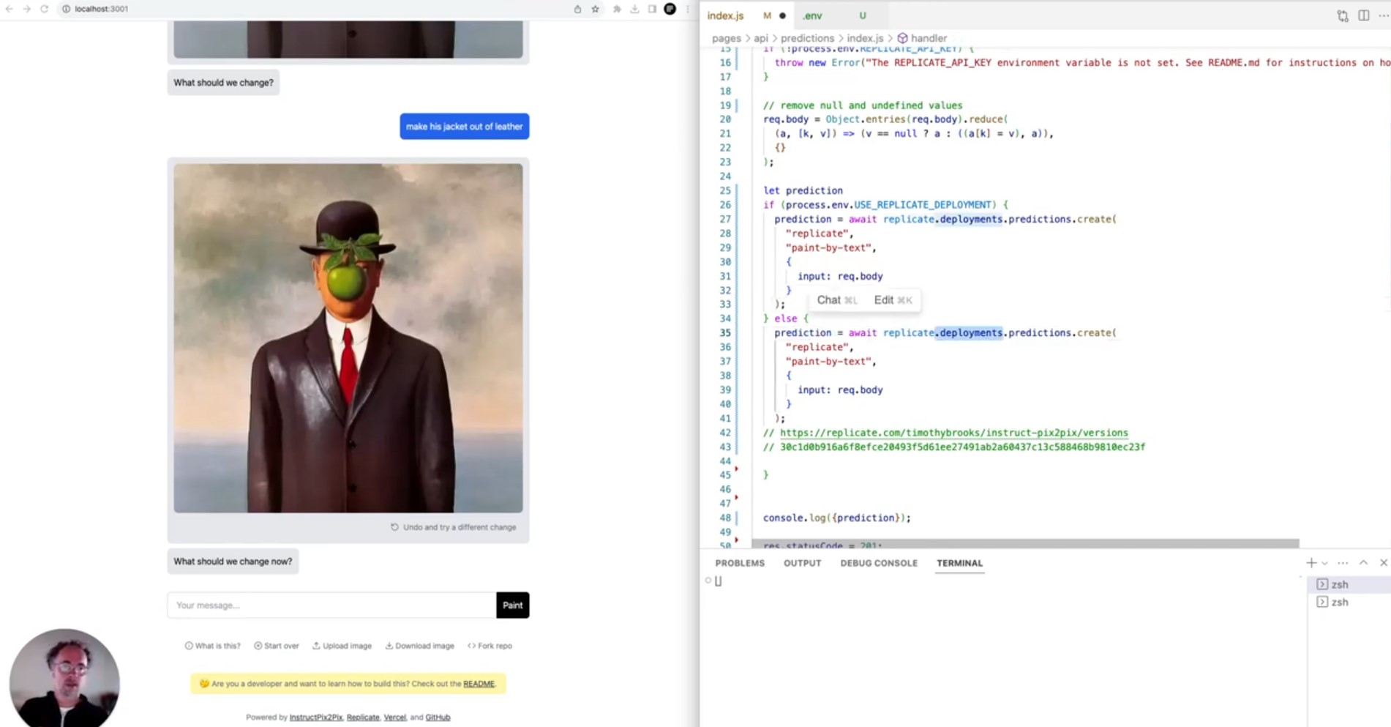The image size is (1391, 727).
Task: Click line number 35 in the gutter
Action: coord(724,332)
